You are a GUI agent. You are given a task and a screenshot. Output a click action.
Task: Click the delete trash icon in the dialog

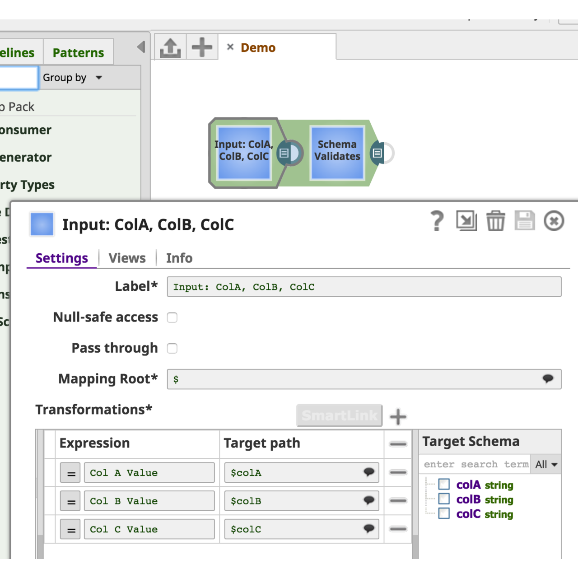pyautogui.click(x=496, y=221)
